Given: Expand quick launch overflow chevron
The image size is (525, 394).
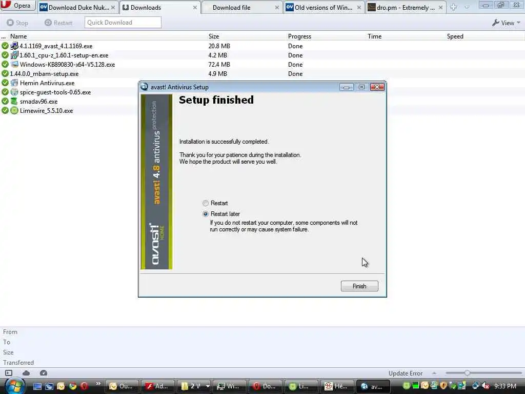Looking at the screenshot, I should [98, 384].
